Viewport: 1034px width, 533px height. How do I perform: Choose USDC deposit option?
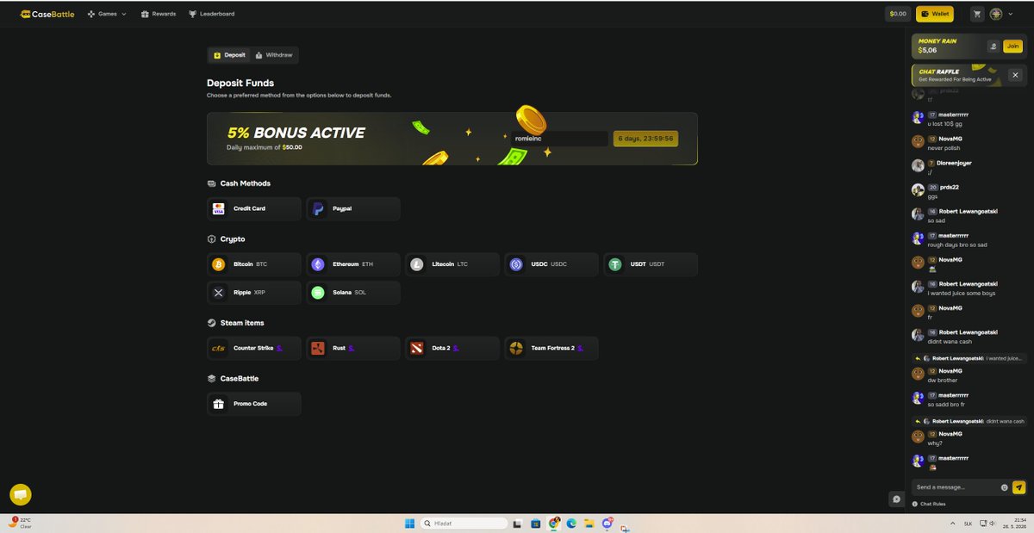click(551, 264)
